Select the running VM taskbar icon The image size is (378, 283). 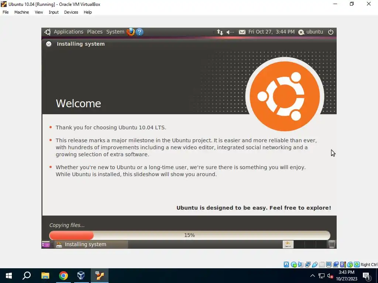click(99, 276)
